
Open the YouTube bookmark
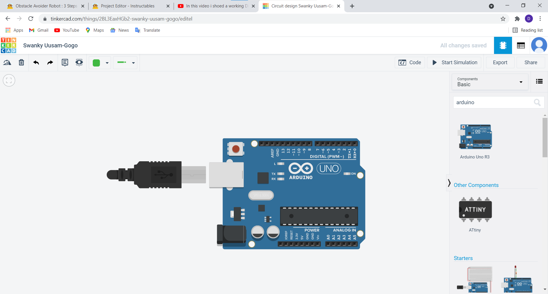[67, 30]
